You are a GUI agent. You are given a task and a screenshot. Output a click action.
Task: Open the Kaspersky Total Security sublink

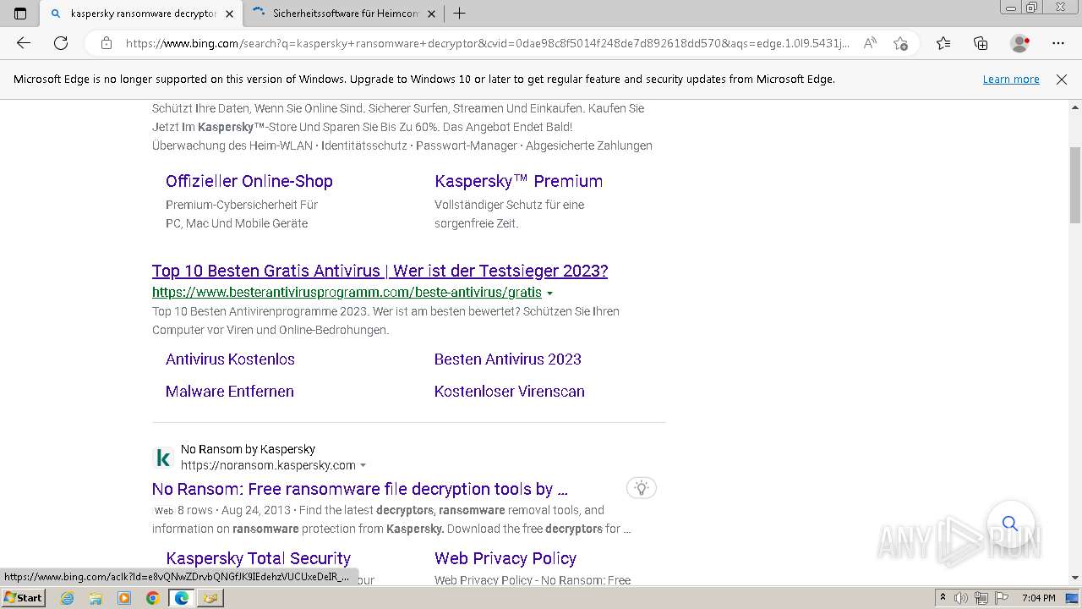[x=259, y=558]
